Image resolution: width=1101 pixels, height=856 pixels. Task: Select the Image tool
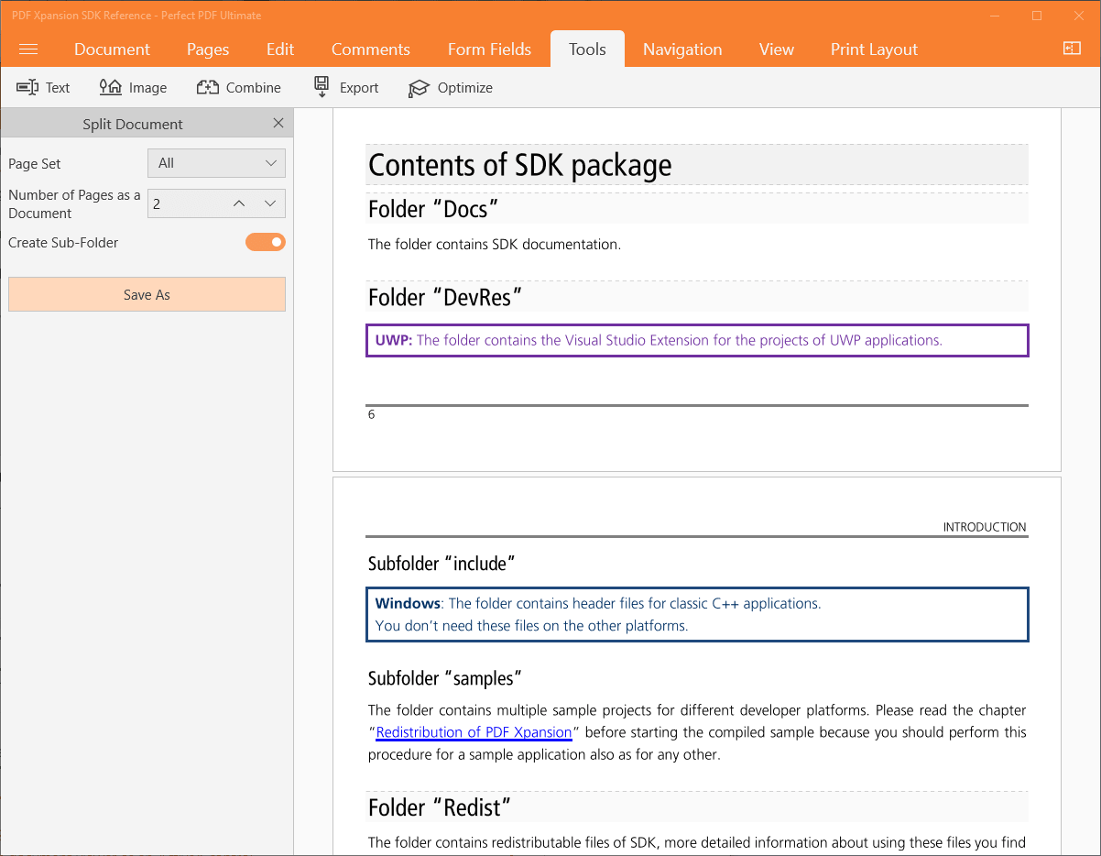133,87
